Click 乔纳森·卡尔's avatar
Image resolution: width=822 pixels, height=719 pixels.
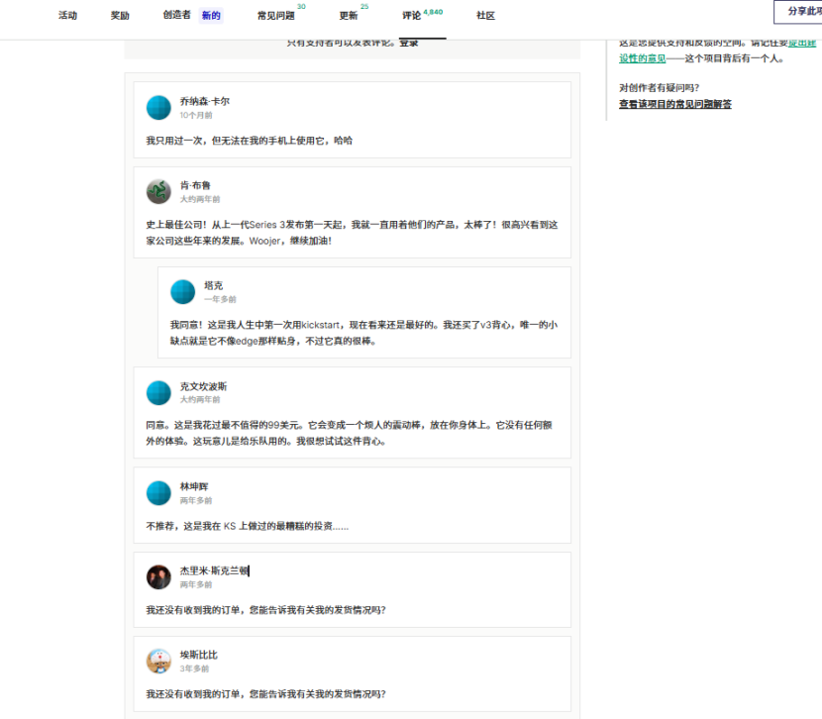[158, 108]
